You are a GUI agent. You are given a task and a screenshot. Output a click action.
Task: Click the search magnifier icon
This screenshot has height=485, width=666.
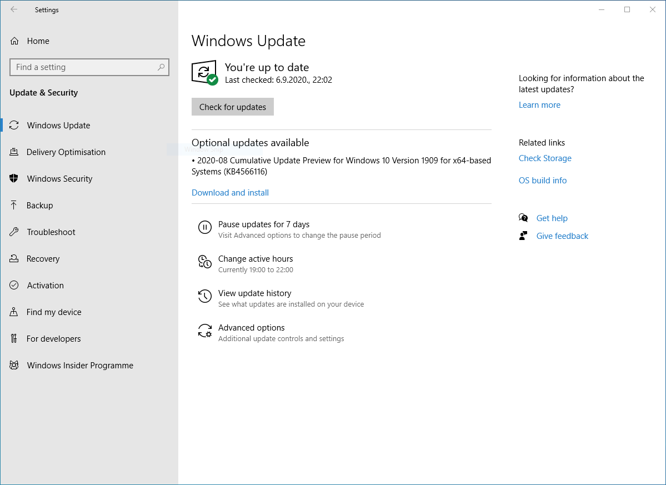tap(161, 67)
